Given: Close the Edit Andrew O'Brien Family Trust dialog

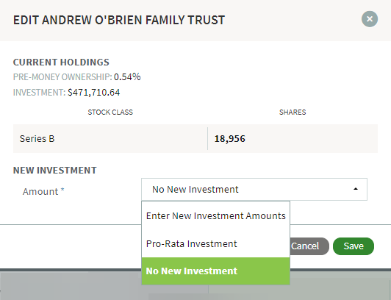Looking at the screenshot, I should pyautogui.click(x=370, y=19).
